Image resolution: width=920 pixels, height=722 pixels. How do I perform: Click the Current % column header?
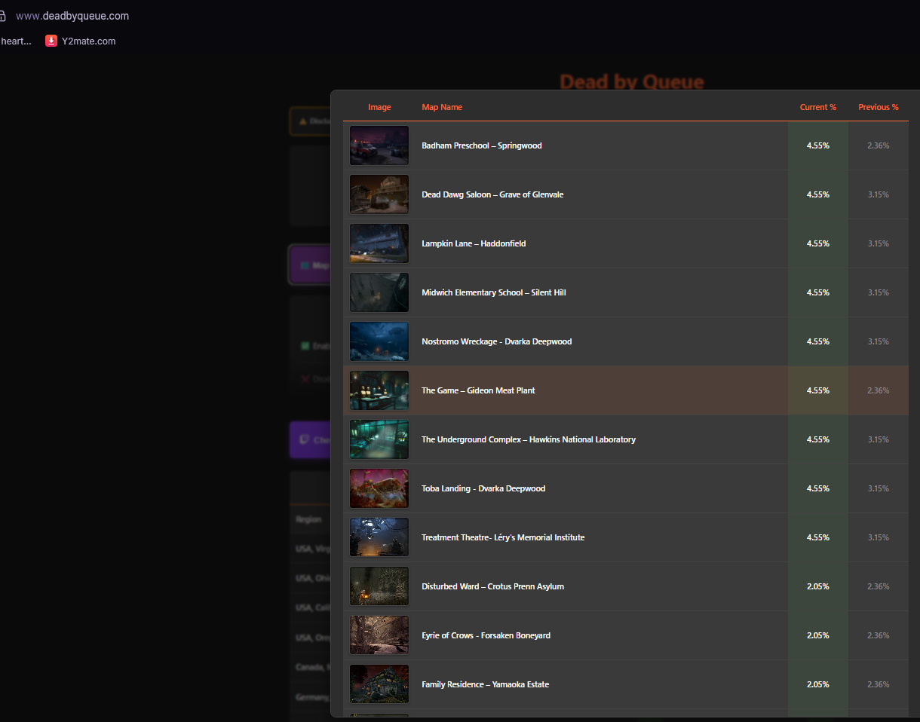(x=818, y=107)
